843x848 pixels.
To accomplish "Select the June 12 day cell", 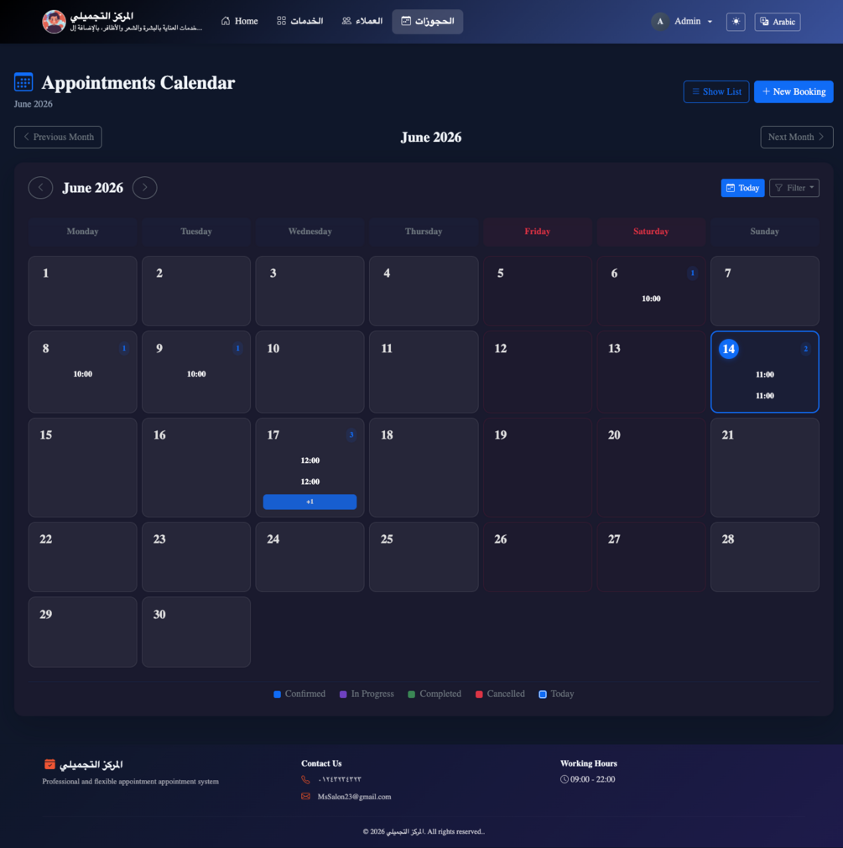I will [538, 372].
